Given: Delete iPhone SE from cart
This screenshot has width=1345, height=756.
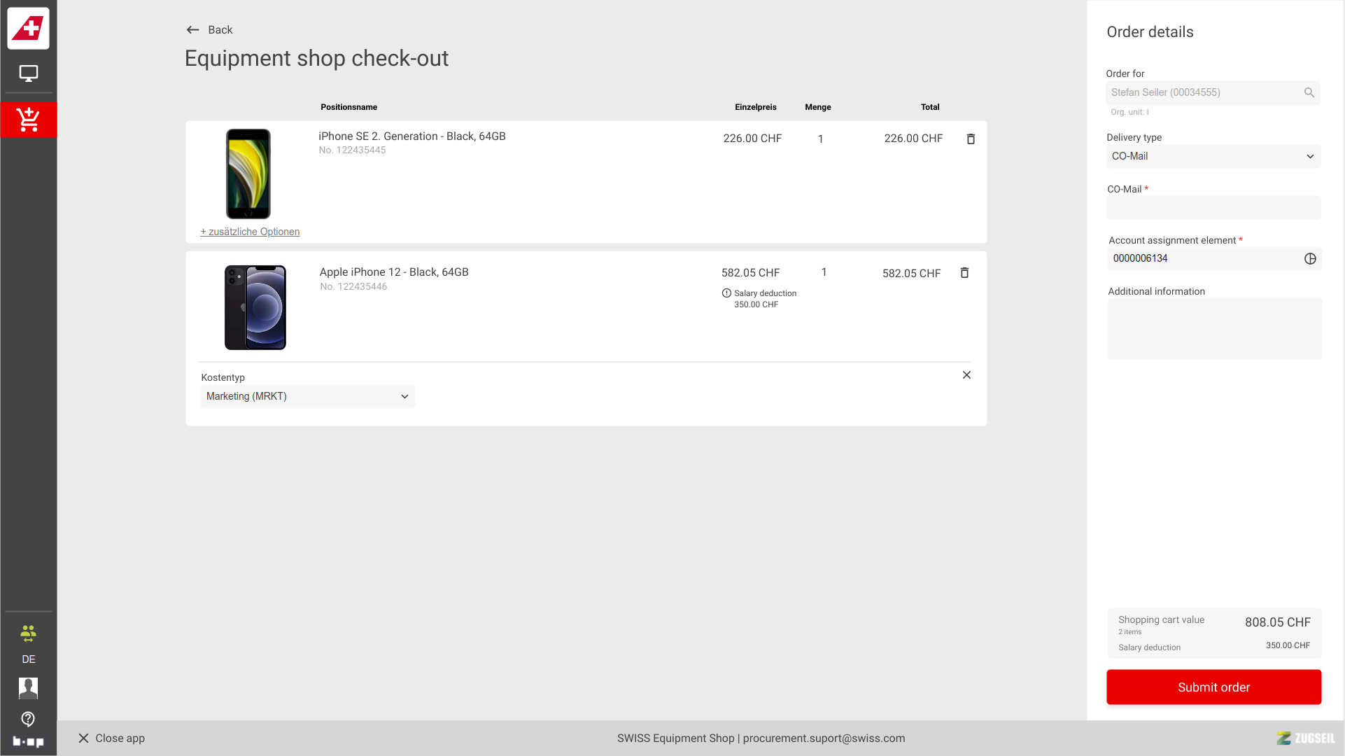Looking at the screenshot, I should coord(971,139).
